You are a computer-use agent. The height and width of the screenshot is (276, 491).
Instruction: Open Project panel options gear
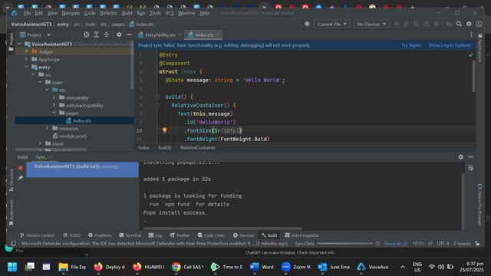pyautogui.click(x=119, y=34)
